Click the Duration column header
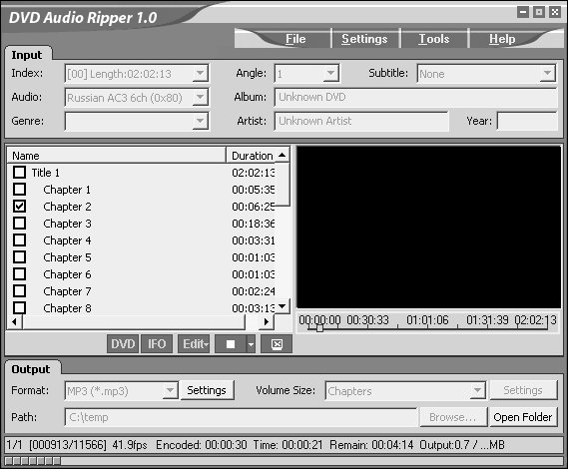568x469 pixels. (x=251, y=156)
